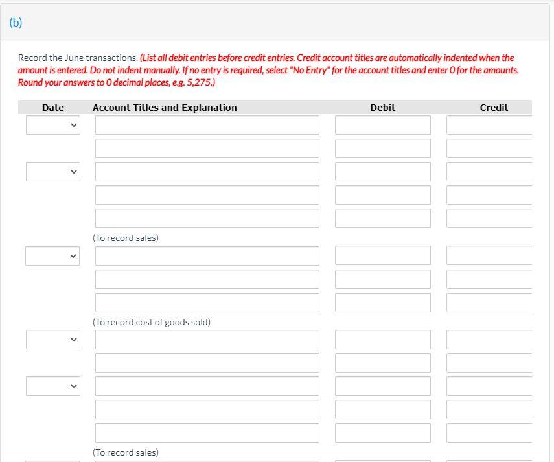Click the account title field beside the fifth Date dropdown
This screenshot has height=462, width=554.
click(x=207, y=386)
